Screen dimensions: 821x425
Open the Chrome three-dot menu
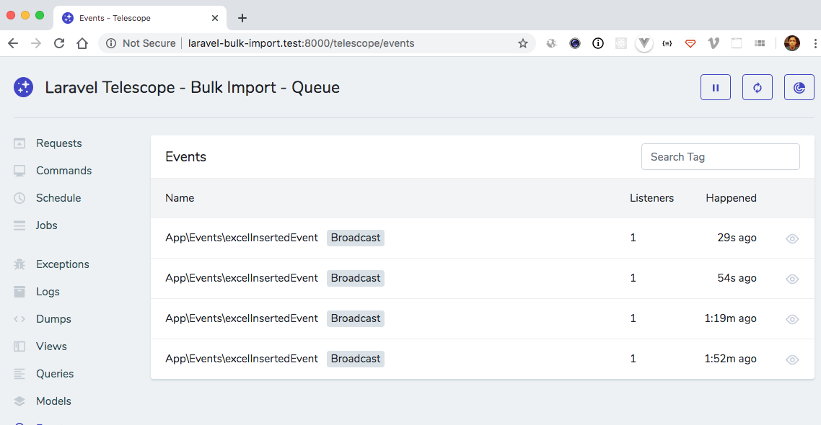815,43
